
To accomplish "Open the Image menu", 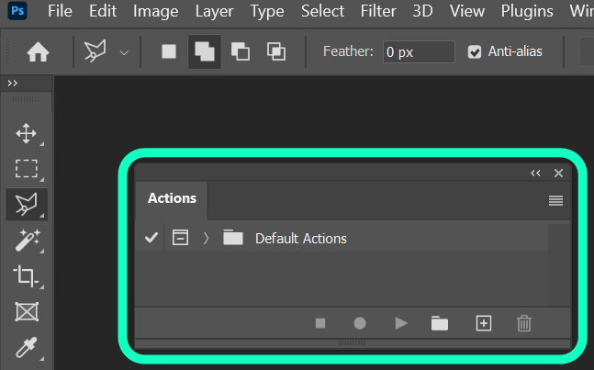I will (156, 11).
